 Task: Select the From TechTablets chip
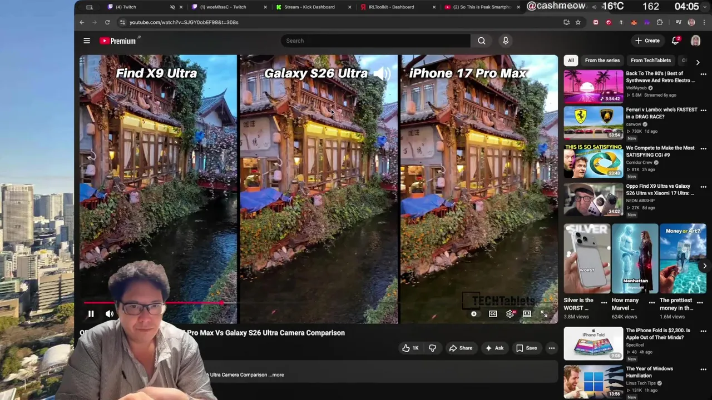[x=650, y=61]
